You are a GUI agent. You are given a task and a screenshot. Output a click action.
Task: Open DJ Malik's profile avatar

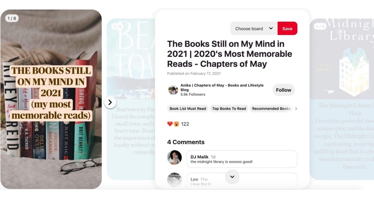[x=174, y=157]
